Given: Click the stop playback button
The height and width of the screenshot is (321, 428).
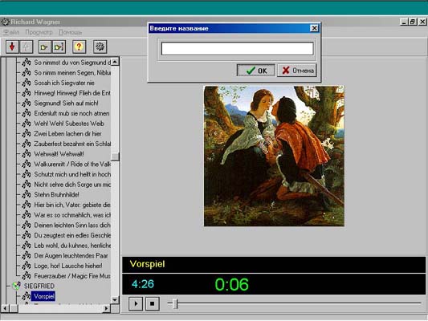Looking at the screenshot, I should pyautogui.click(x=153, y=303).
